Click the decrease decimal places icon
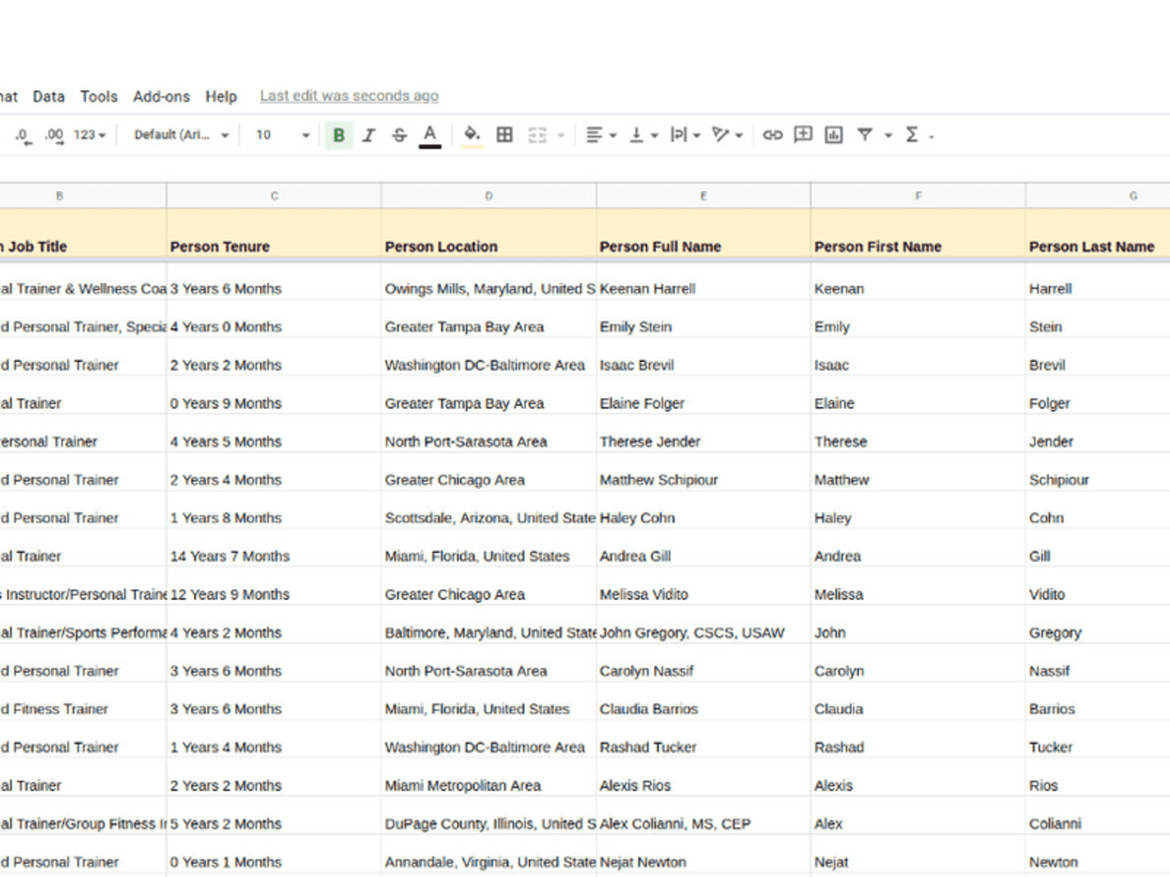 [23, 136]
